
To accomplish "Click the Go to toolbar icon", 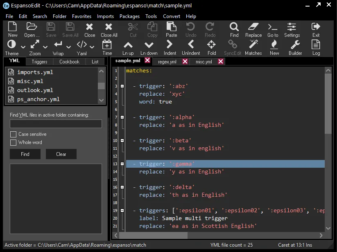I will pos(273,30).
